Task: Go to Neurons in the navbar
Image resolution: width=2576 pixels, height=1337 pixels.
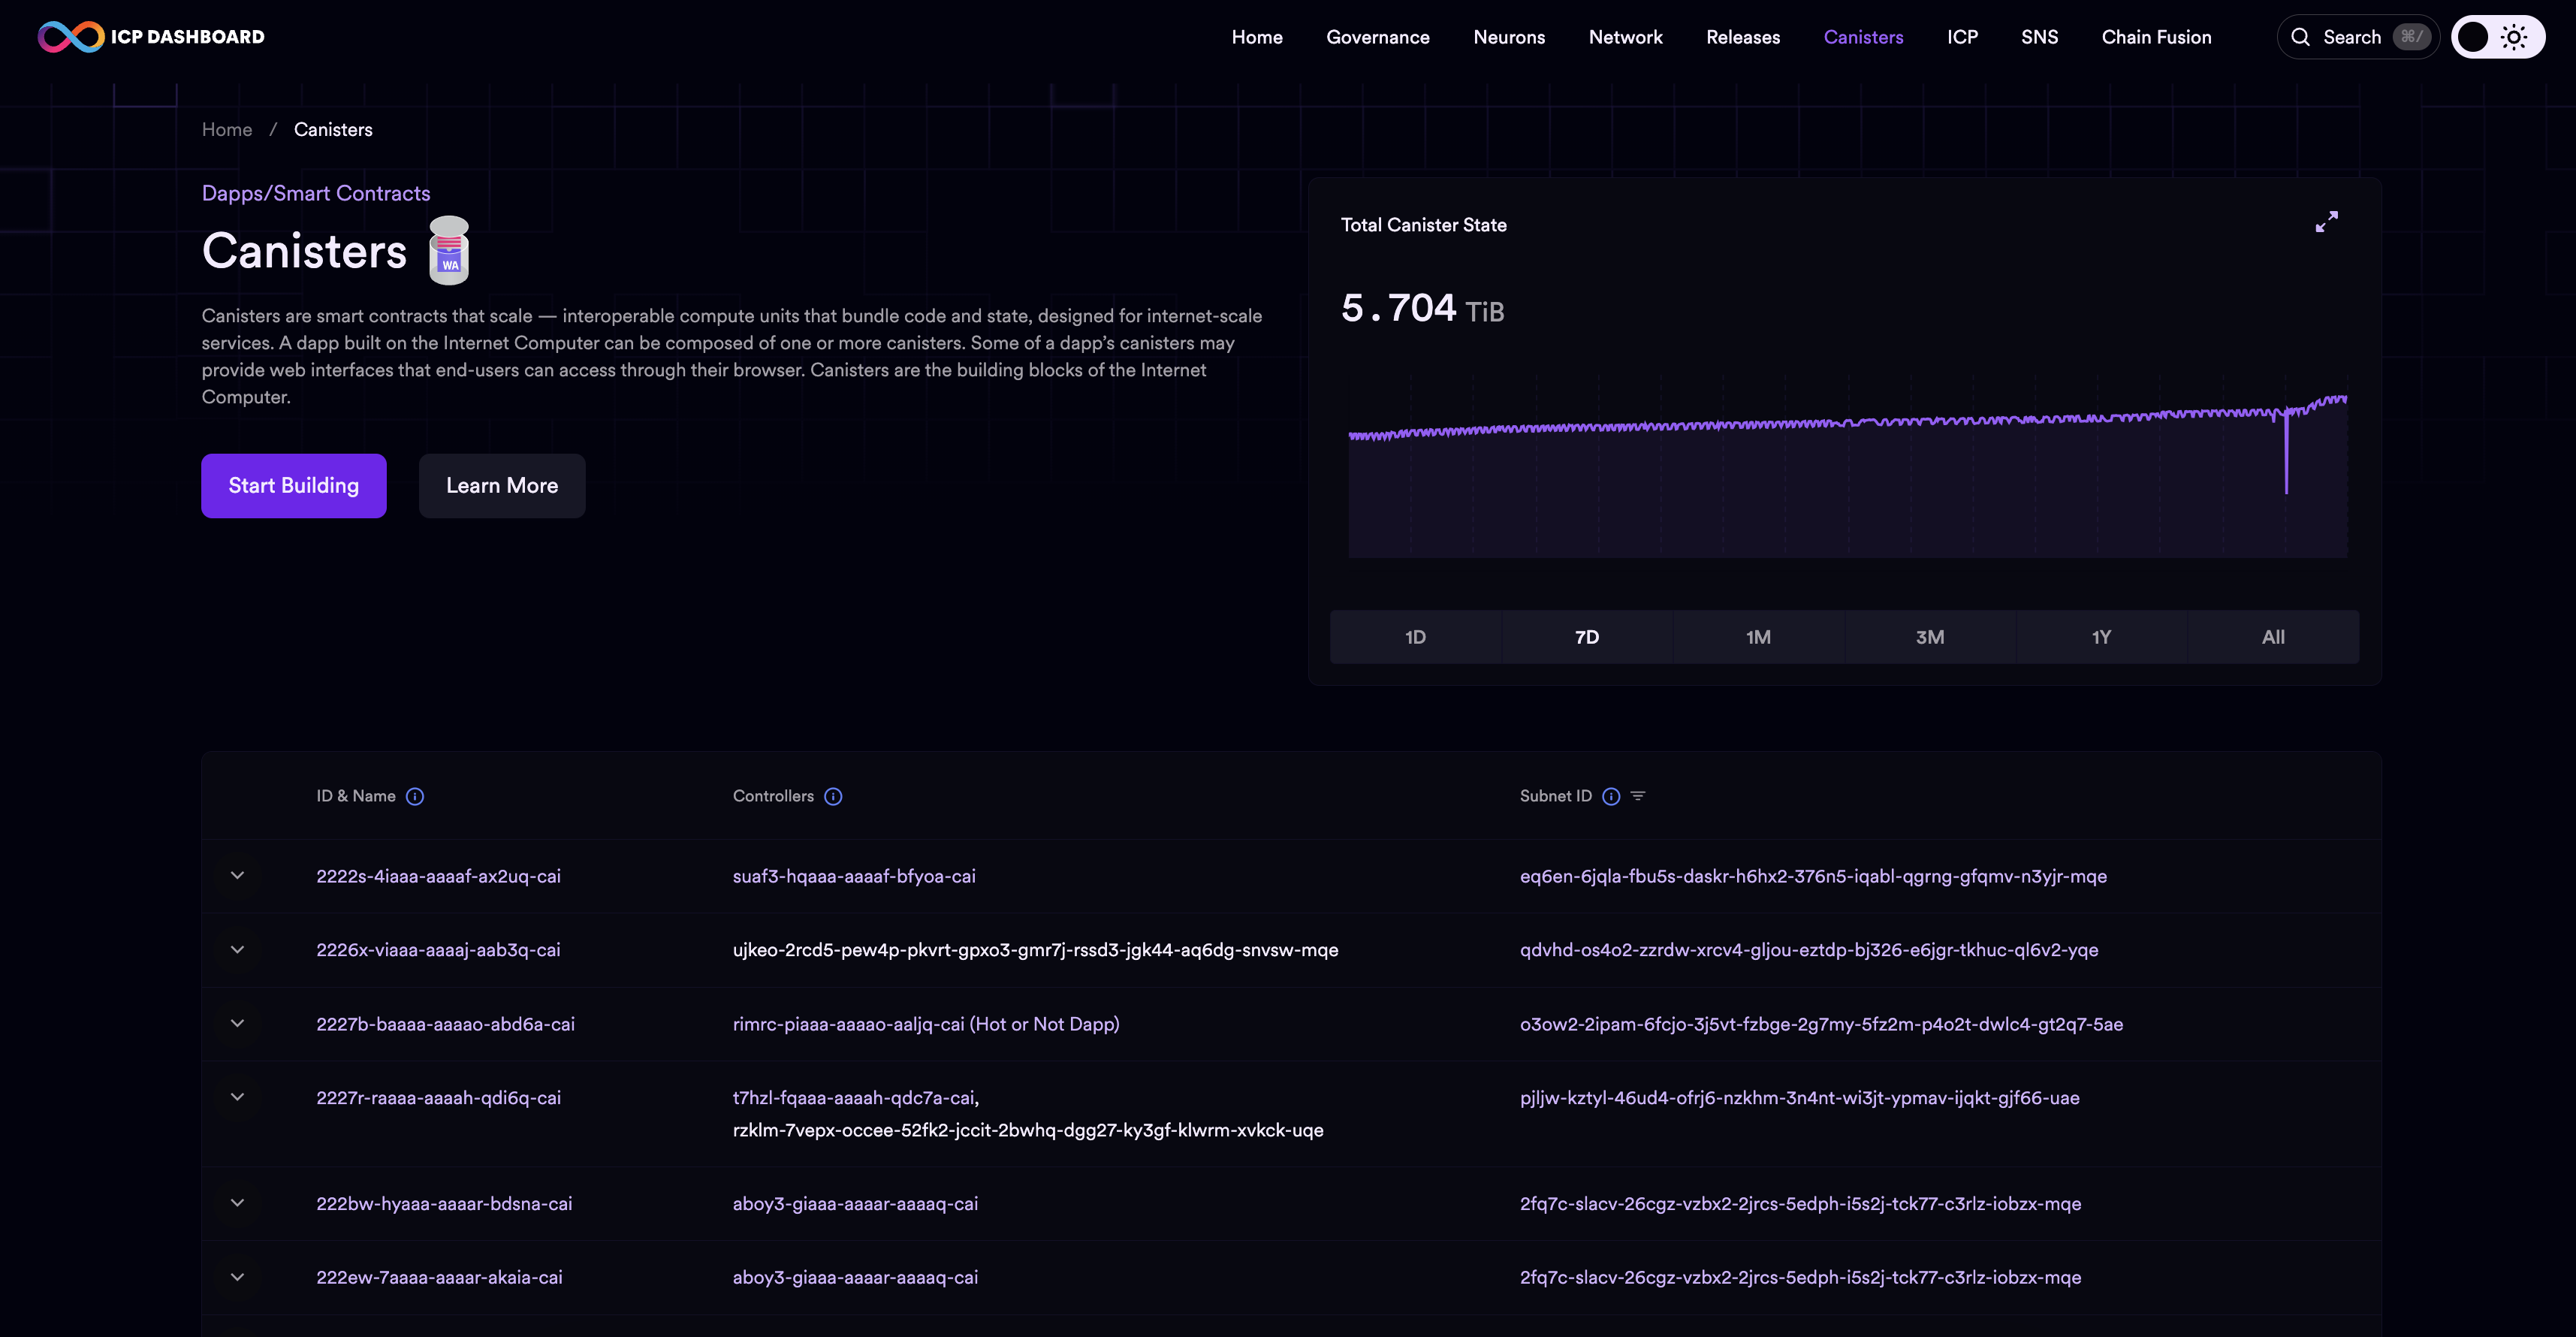Action: [x=1509, y=37]
